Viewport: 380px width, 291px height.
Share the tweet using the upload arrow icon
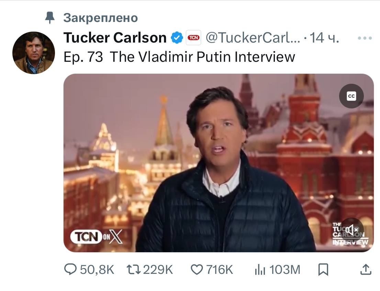[x=365, y=269]
